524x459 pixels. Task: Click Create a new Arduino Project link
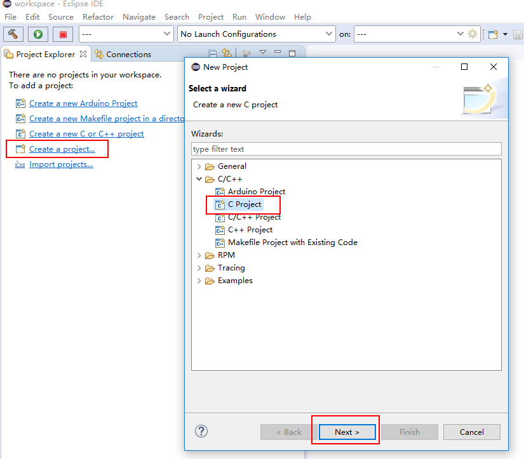click(83, 103)
